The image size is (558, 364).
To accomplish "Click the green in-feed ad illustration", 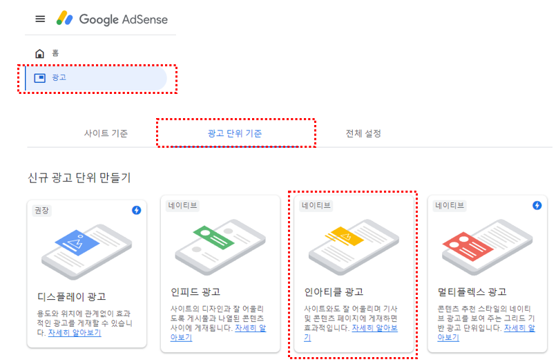I will tap(220, 247).
